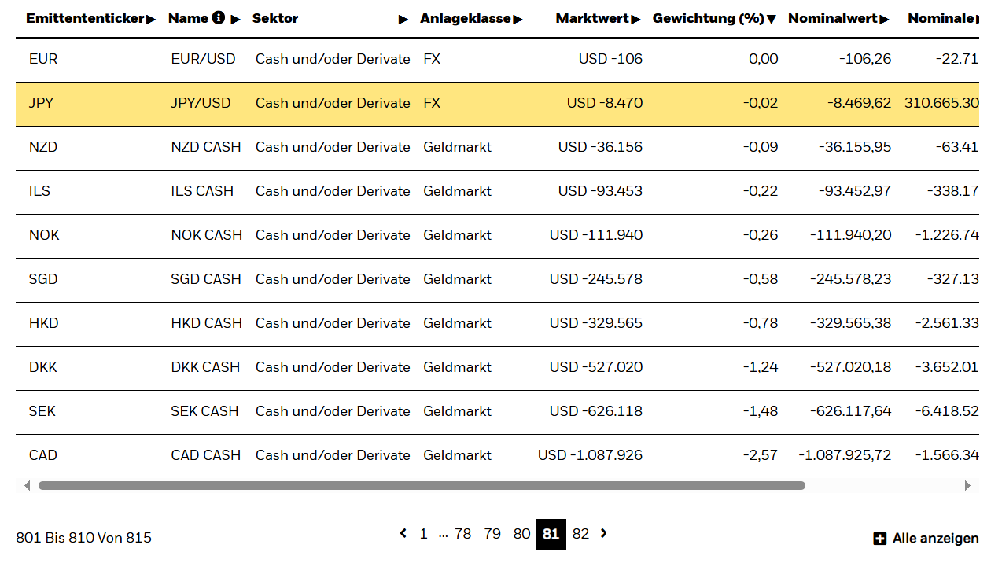Open page 79 of the table
1002x563 pixels.
492,534
